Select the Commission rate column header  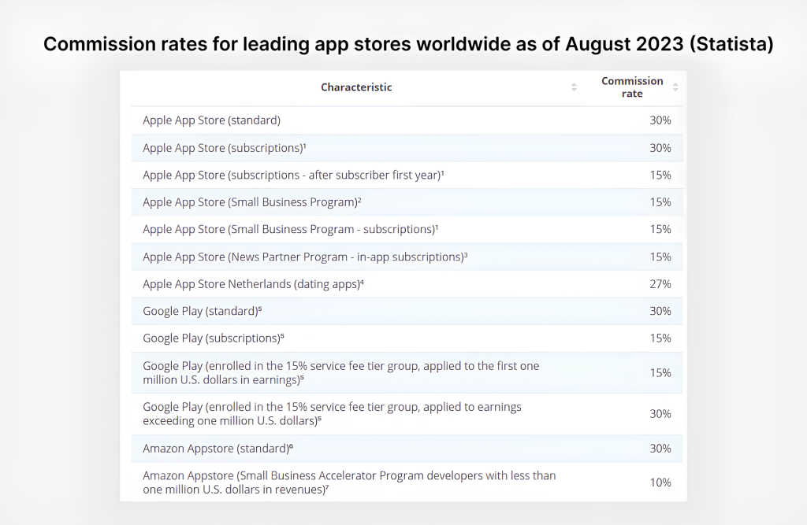(x=632, y=87)
